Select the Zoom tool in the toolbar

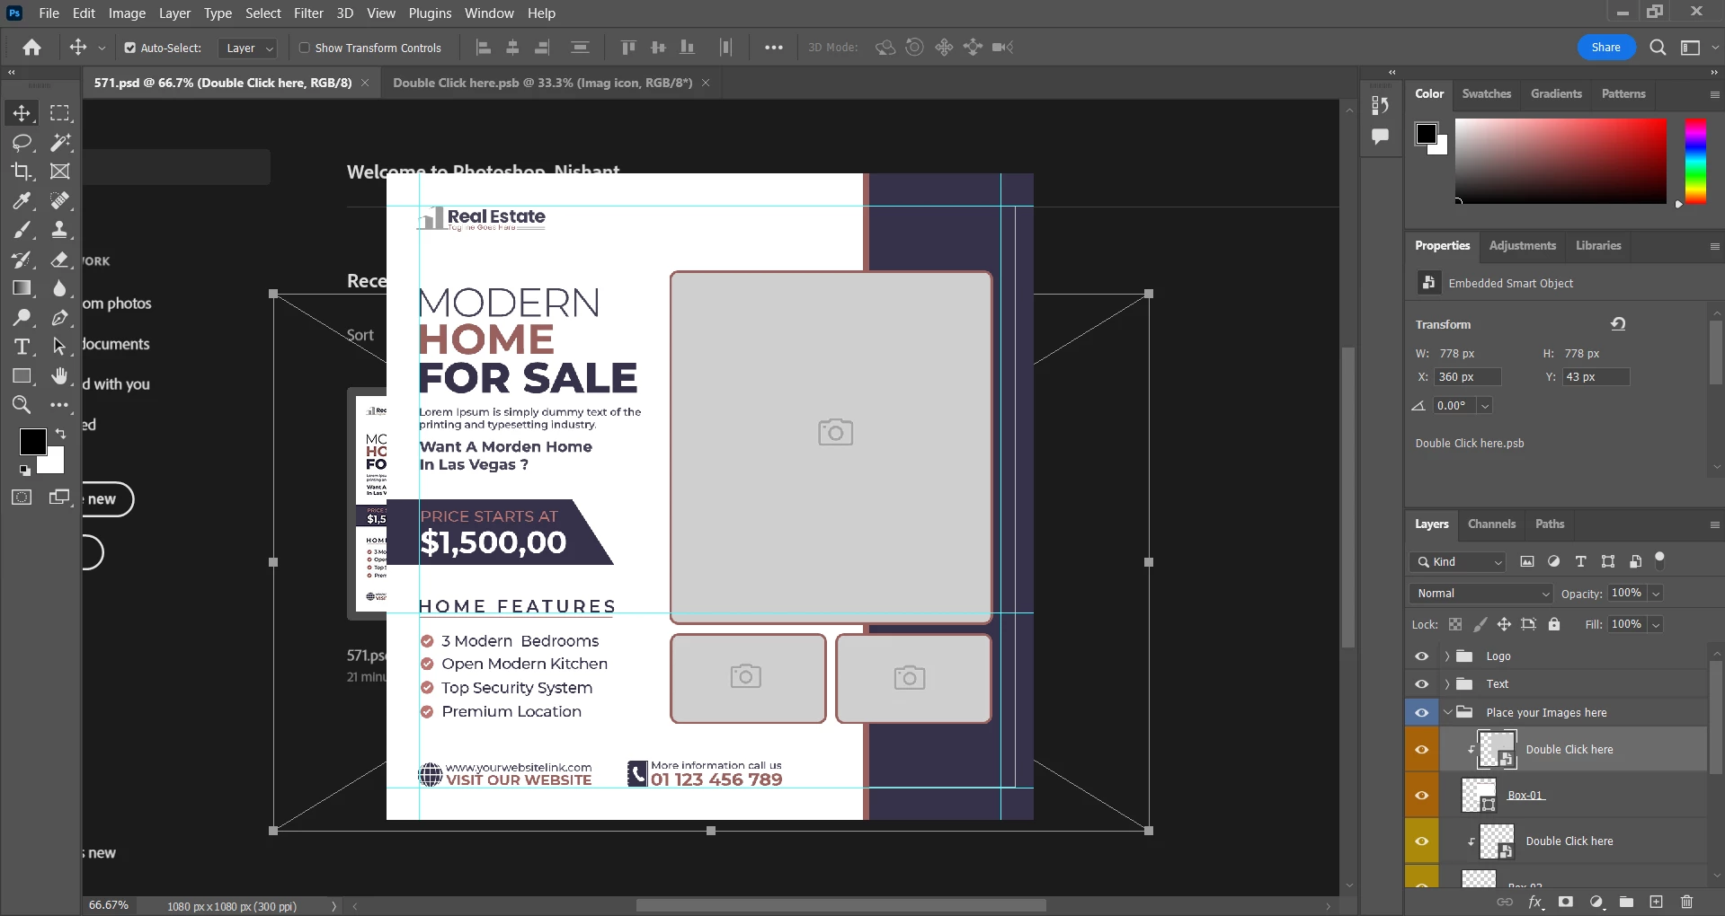tap(22, 405)
